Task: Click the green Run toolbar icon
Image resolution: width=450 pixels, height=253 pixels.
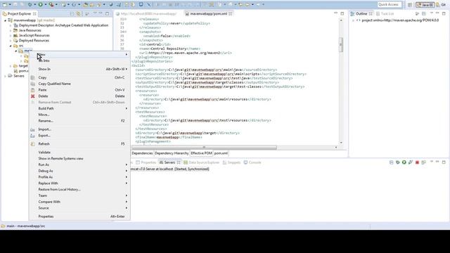Action: pos(41,4)
